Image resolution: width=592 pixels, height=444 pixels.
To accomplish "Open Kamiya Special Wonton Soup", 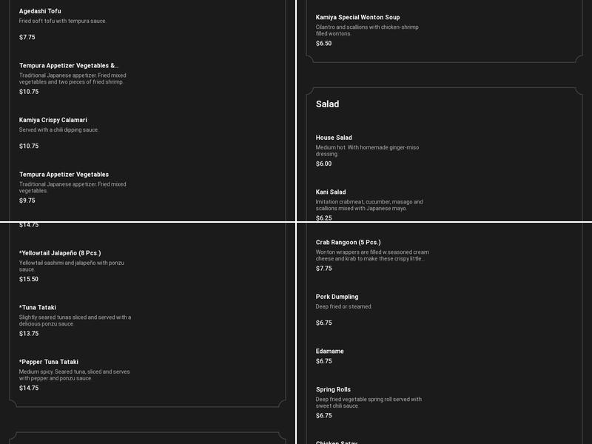I will click(357, 17).
